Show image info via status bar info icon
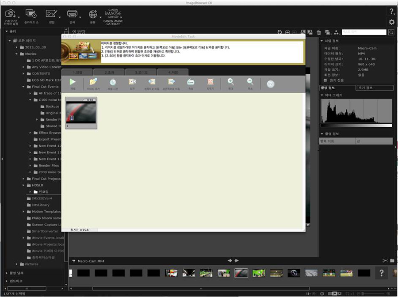The width and height of the screenshot is (398, 297). click(x=322, y=294)
